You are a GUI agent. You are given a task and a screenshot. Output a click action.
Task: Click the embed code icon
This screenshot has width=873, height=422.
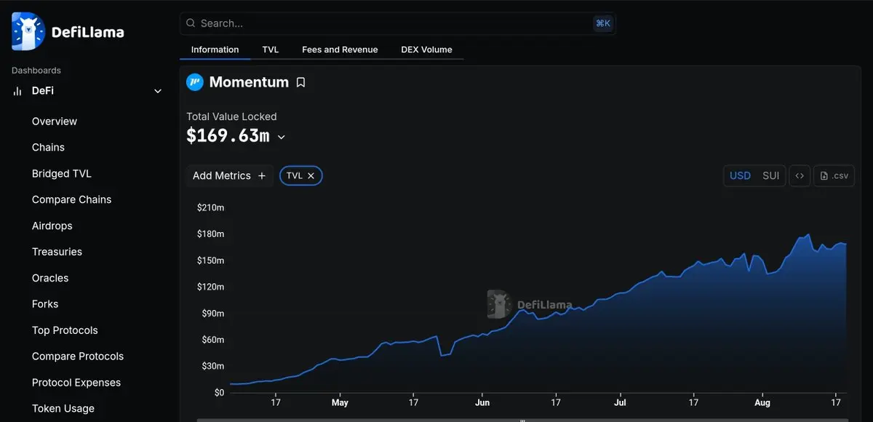click(x=800, y=175)
